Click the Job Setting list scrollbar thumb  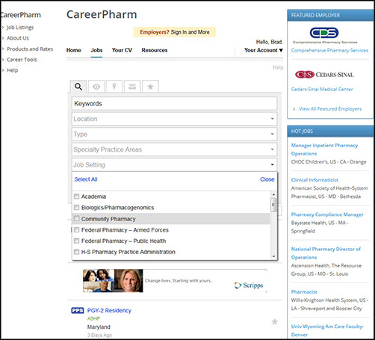tap(273, 205)
